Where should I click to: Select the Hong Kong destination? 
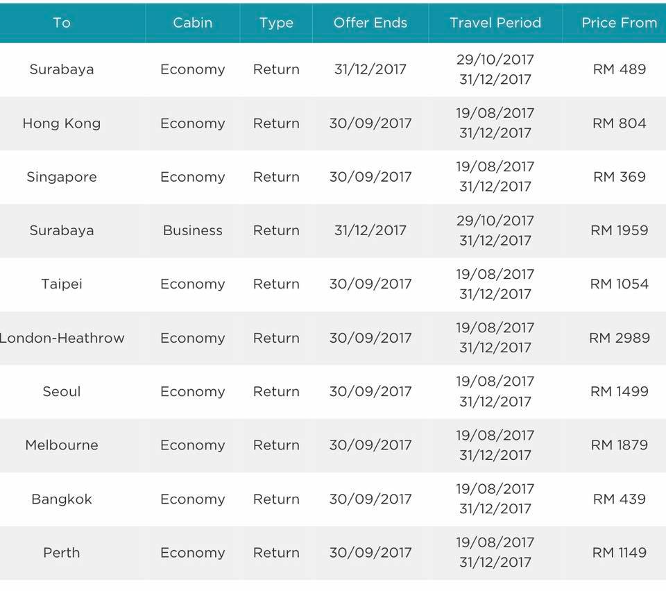(x=62, y=123)
